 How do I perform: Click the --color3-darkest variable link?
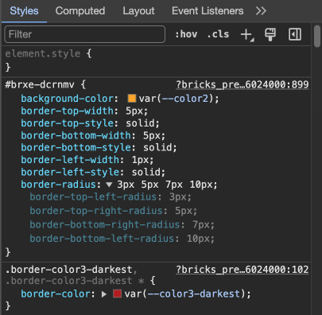pyautogui.click(x=193, y=294)
